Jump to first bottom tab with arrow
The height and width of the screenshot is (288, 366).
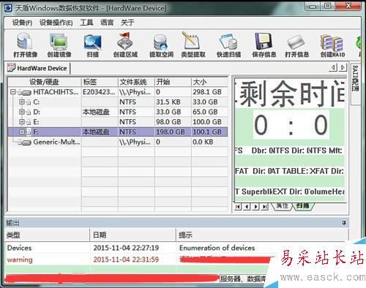238,207
